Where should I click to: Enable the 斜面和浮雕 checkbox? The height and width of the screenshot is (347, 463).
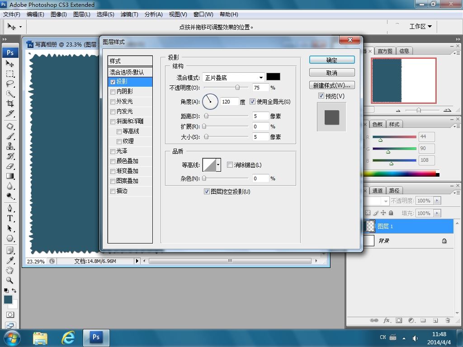pos(113,122)
